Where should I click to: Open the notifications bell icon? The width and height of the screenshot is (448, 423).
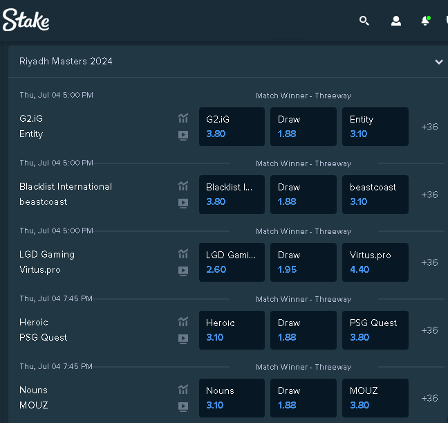click(x=426, y=21)
